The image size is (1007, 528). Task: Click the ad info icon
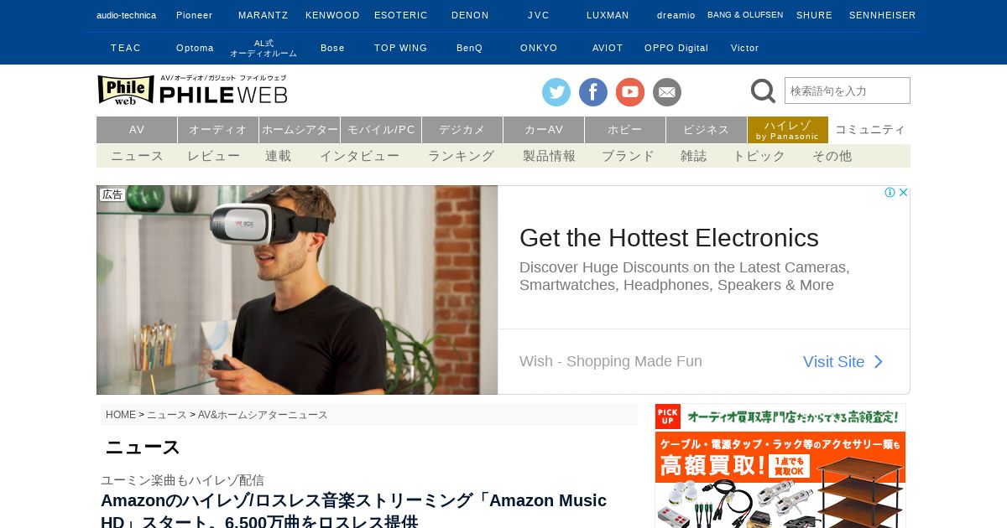(x=890, y=192)
